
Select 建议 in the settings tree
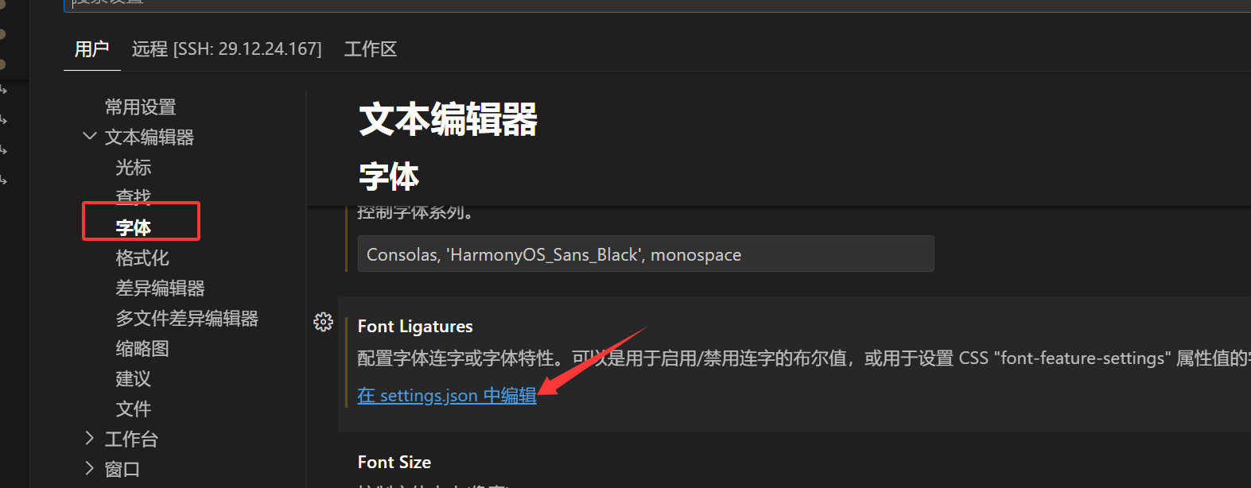click(x=133, y=378)
